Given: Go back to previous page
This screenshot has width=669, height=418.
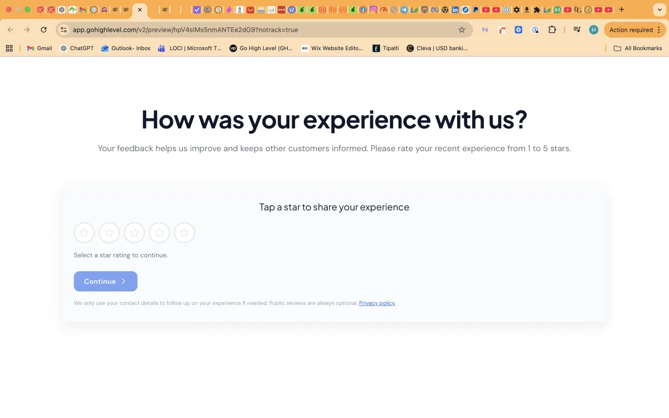Looking at the screenshot, I should coord(11,30).
